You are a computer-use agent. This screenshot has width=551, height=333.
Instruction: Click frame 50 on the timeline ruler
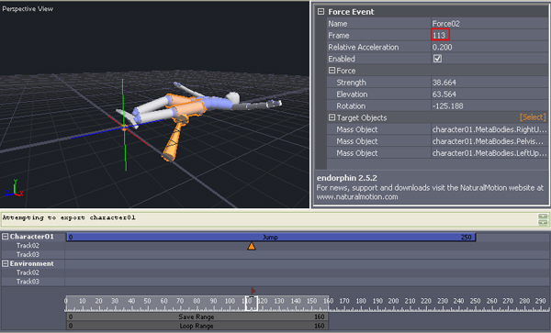pyautogui.click(x=147, y=301)
